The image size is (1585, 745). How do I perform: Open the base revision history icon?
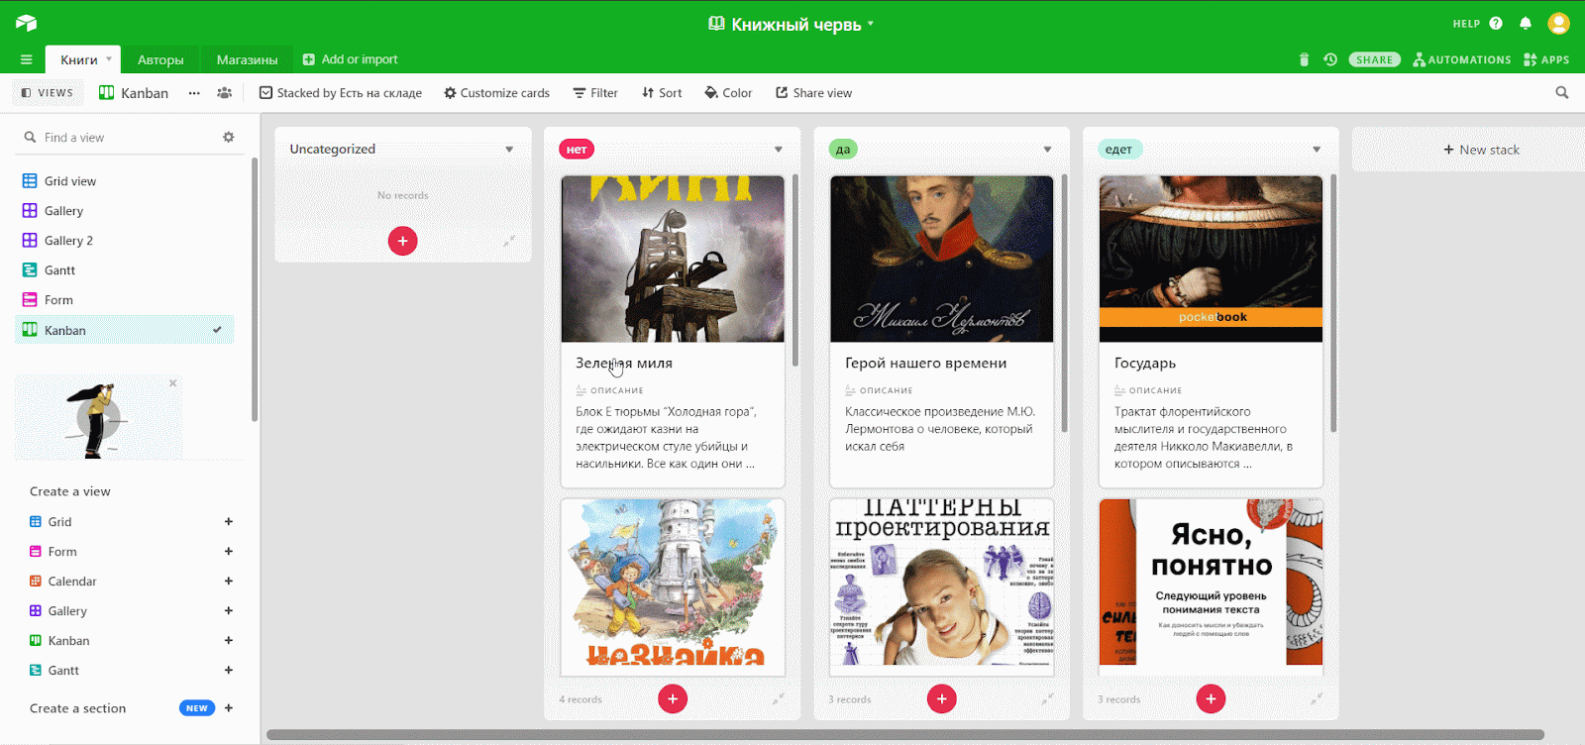coord(1330,59)
